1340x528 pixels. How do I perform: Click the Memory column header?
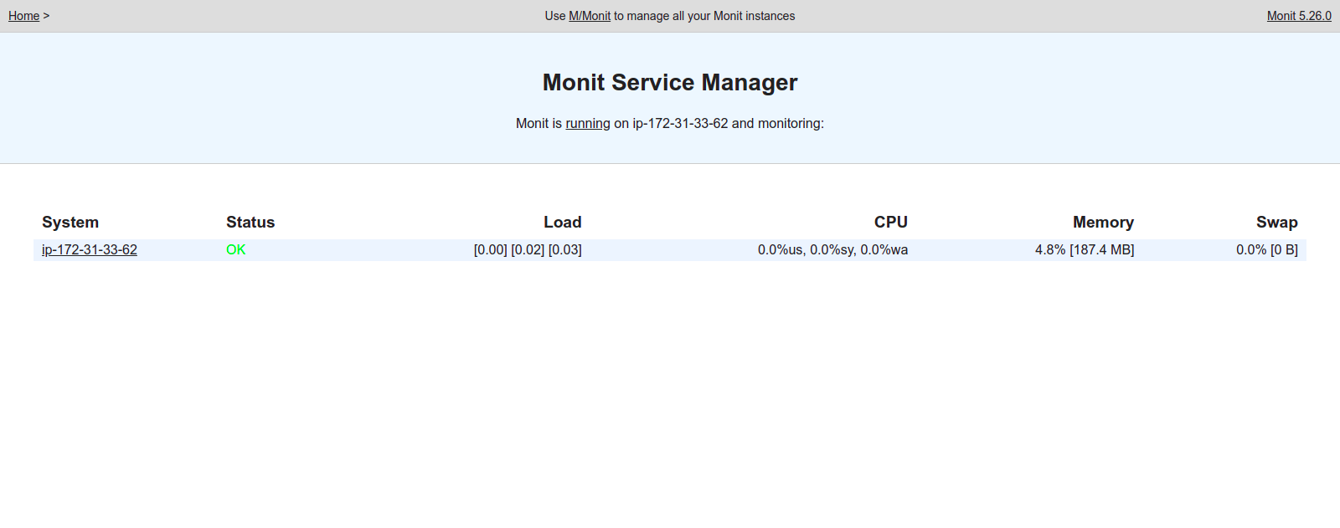pyautogui.click(x=1104, y=222)
